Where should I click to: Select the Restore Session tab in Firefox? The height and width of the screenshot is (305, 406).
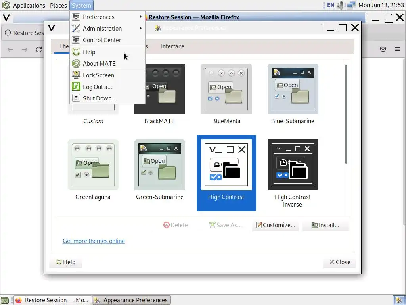[x=23, y=33]
